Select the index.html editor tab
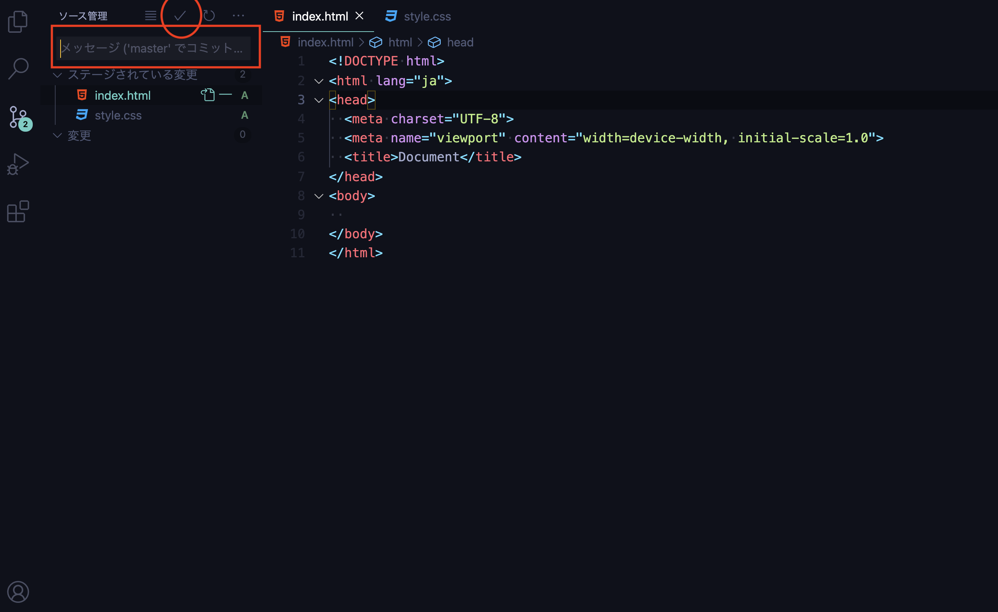 coord(320,16)
